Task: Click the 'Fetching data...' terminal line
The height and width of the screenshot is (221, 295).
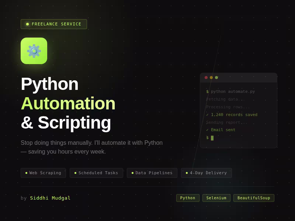Action: tap(225, 99)
